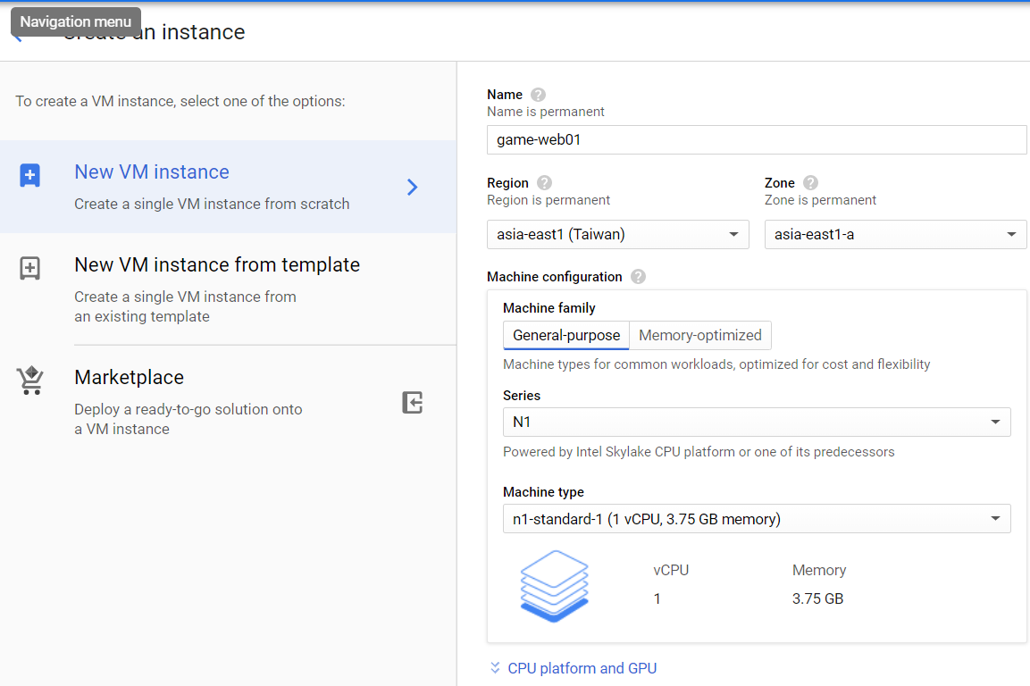Open the Zone dropdown showing asia-east1-a
Image resolution: width=1030 pixels, height=686 pixels.
[x=895, y=235]
